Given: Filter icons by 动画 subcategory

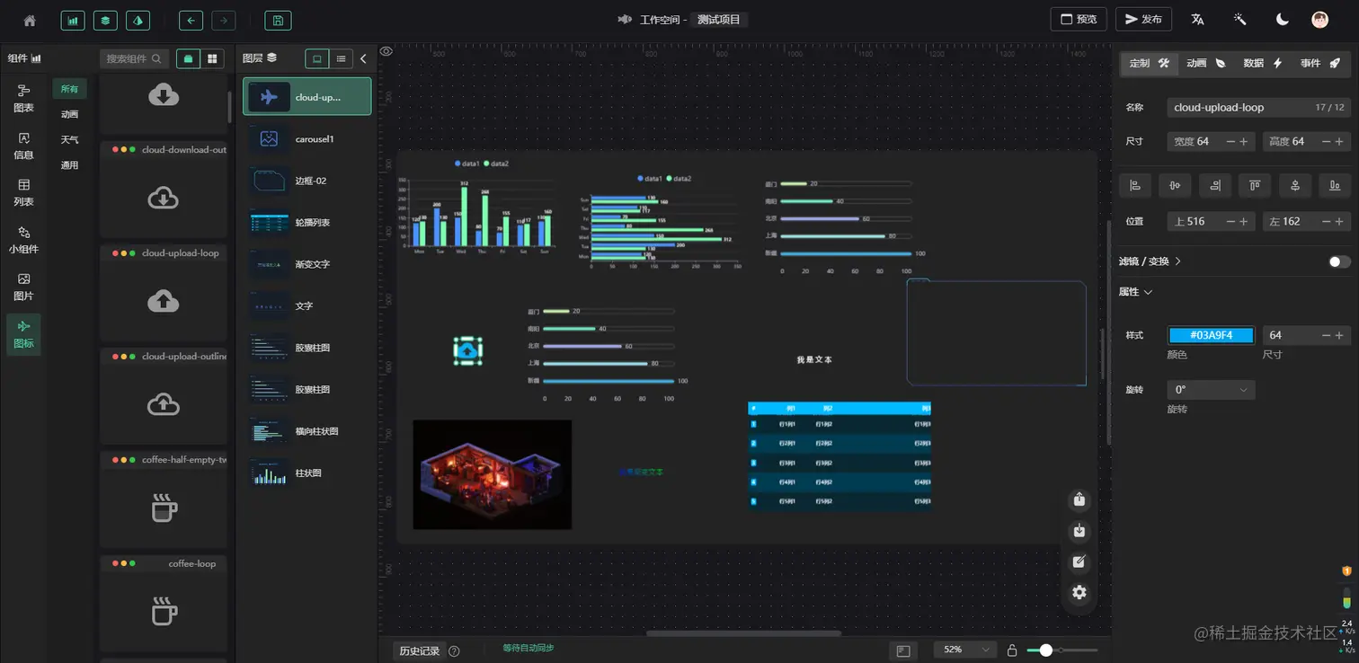Looking at the screenshot, I should point(69,114).
